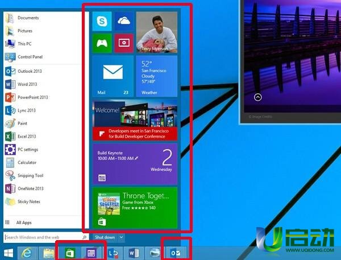Open the OneDrive cloud tile
This screenshot has width=341, height=260.
coord(124,21)
